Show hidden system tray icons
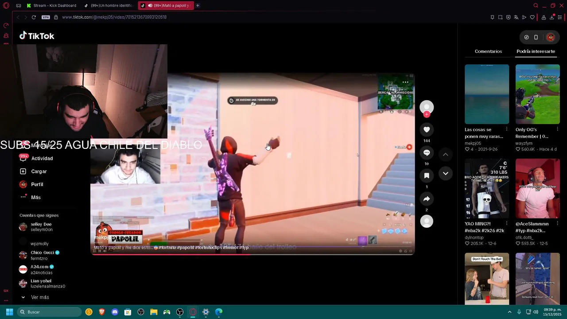Viewport: 567px width, 319px height. [509, 312]
